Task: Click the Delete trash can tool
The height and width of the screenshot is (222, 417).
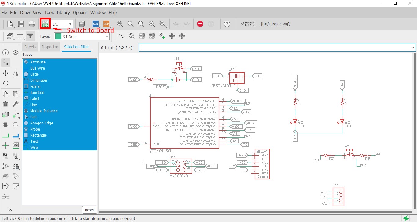Action: [x=5, y=104]
